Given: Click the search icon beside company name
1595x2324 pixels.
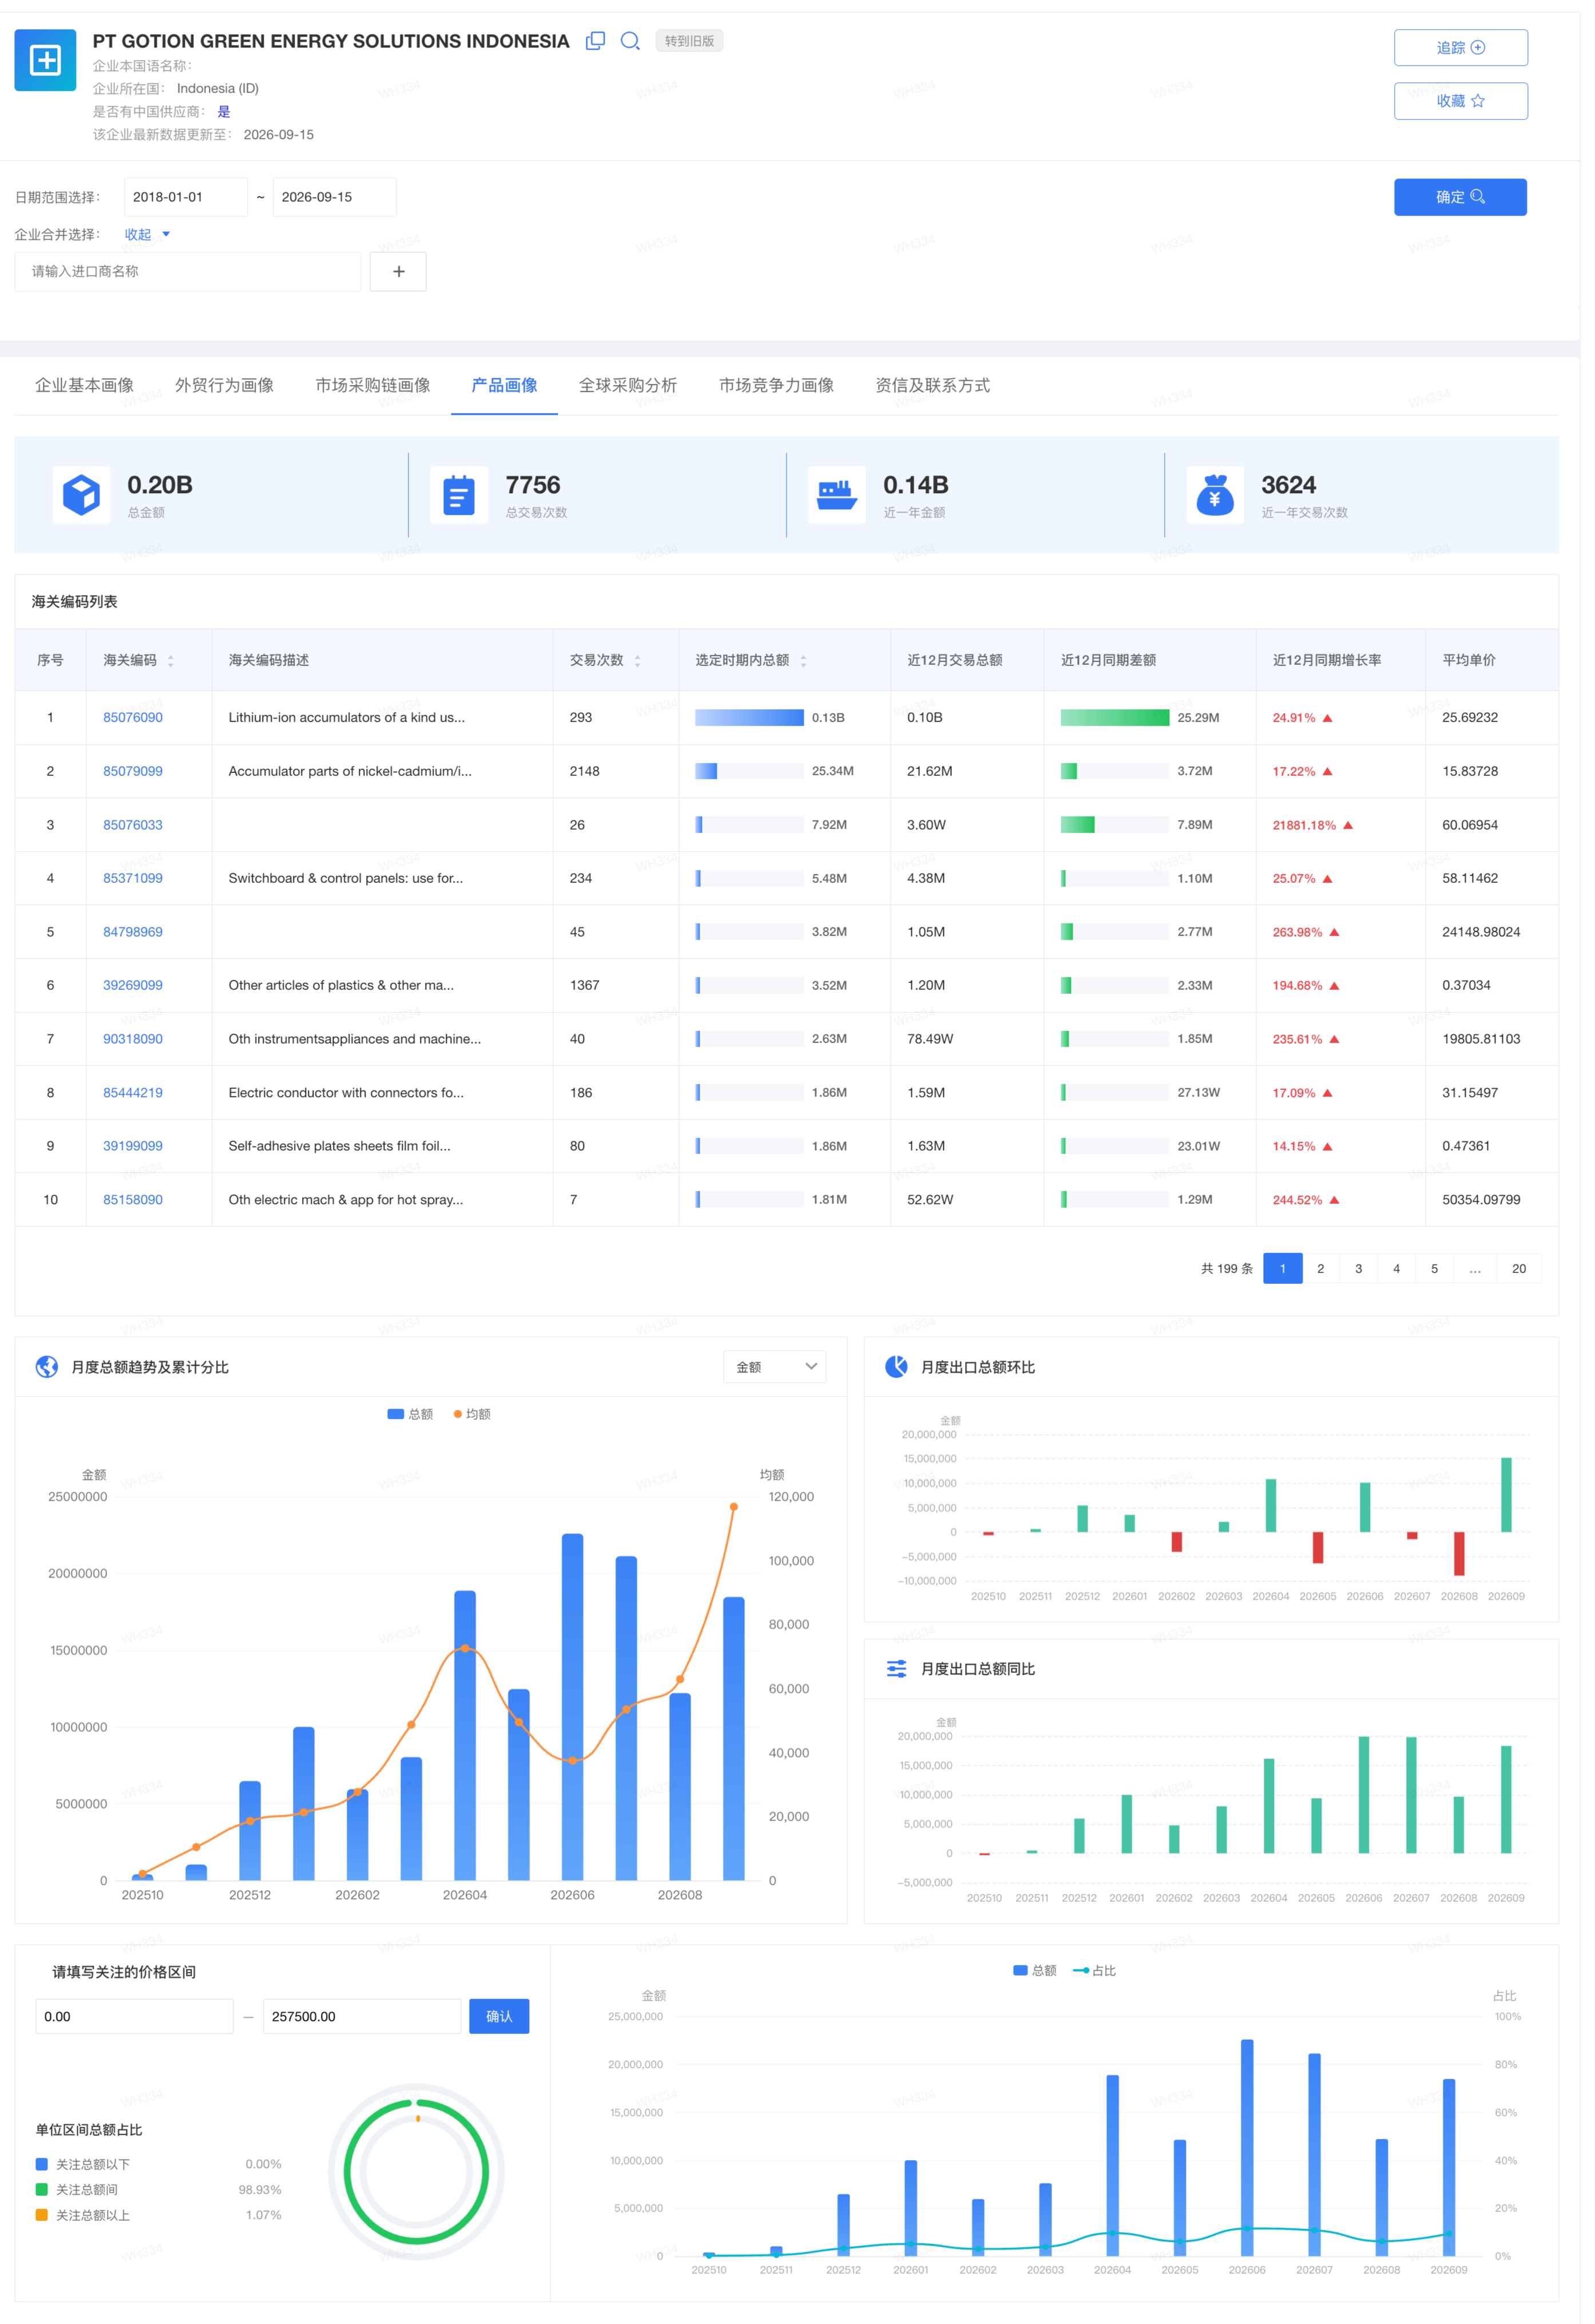Looking at the screenshot, I should point(630,41).
